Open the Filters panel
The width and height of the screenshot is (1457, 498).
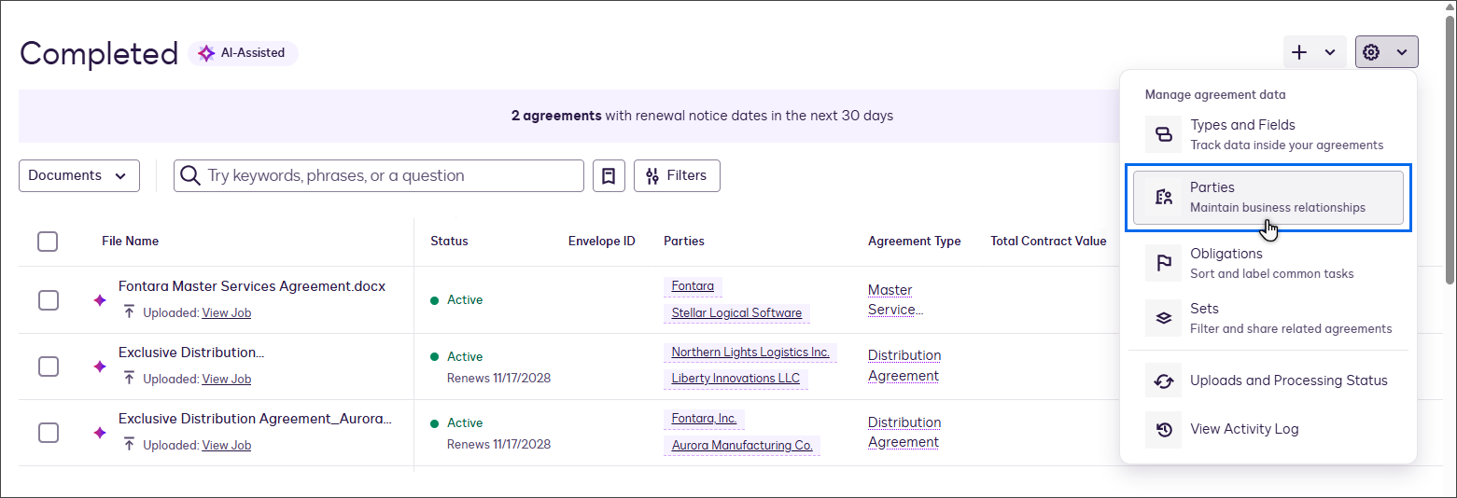pos(677,175)
